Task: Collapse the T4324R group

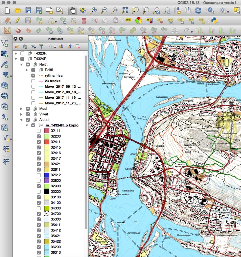Action: click(x=16, y=59)
